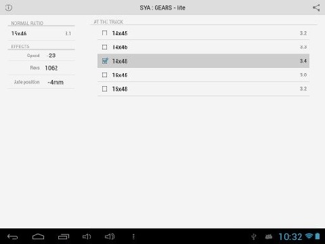Tap the volume up icon
Screen dimensions: 325x244
[110, 237]
